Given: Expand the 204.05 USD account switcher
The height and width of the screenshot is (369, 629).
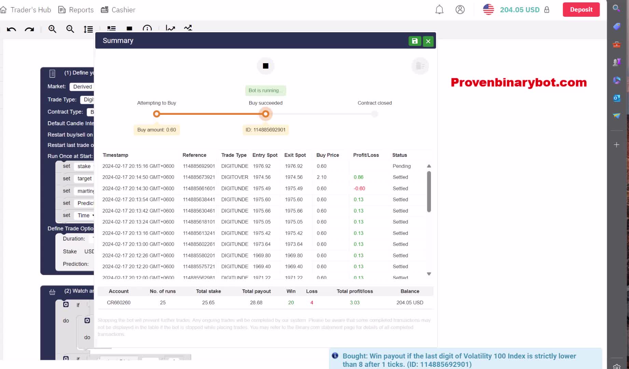Looking at the screenshot, I should [x=519, y=10].
